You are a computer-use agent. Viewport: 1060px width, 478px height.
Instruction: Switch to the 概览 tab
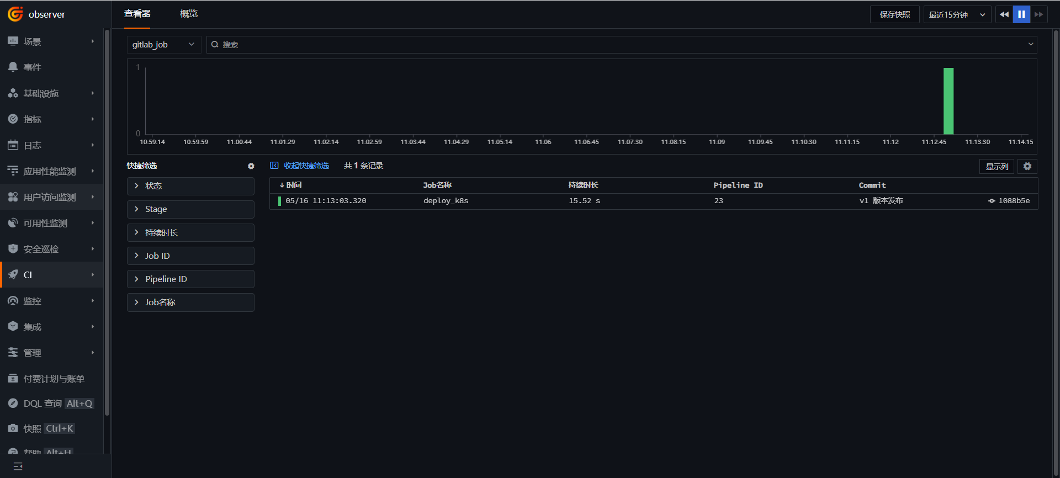[x=189, y=14]
